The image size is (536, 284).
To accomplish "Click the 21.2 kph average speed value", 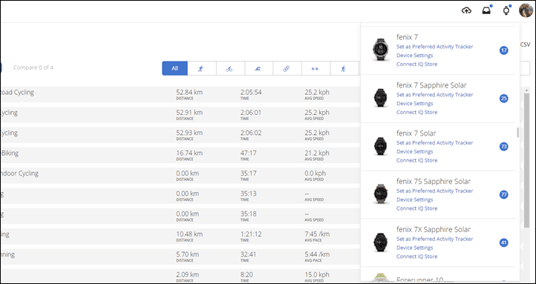I will [x=317, y=153].
